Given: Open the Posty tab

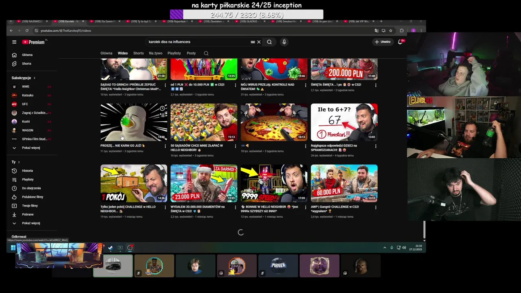Looking at the screenshot, I should click(191, 53).
